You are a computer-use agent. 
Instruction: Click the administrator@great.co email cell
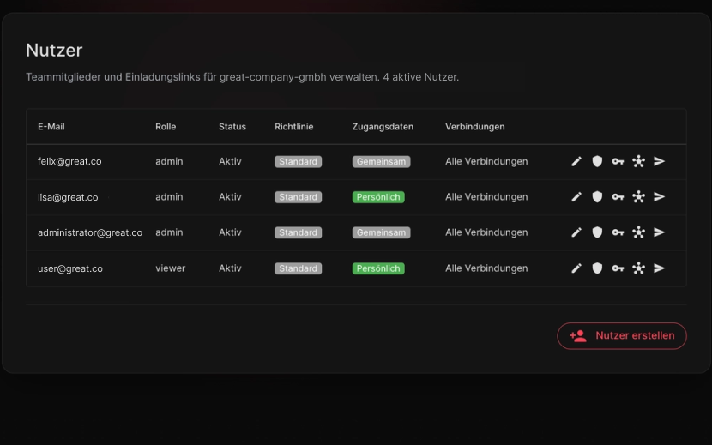pos(90,232)
